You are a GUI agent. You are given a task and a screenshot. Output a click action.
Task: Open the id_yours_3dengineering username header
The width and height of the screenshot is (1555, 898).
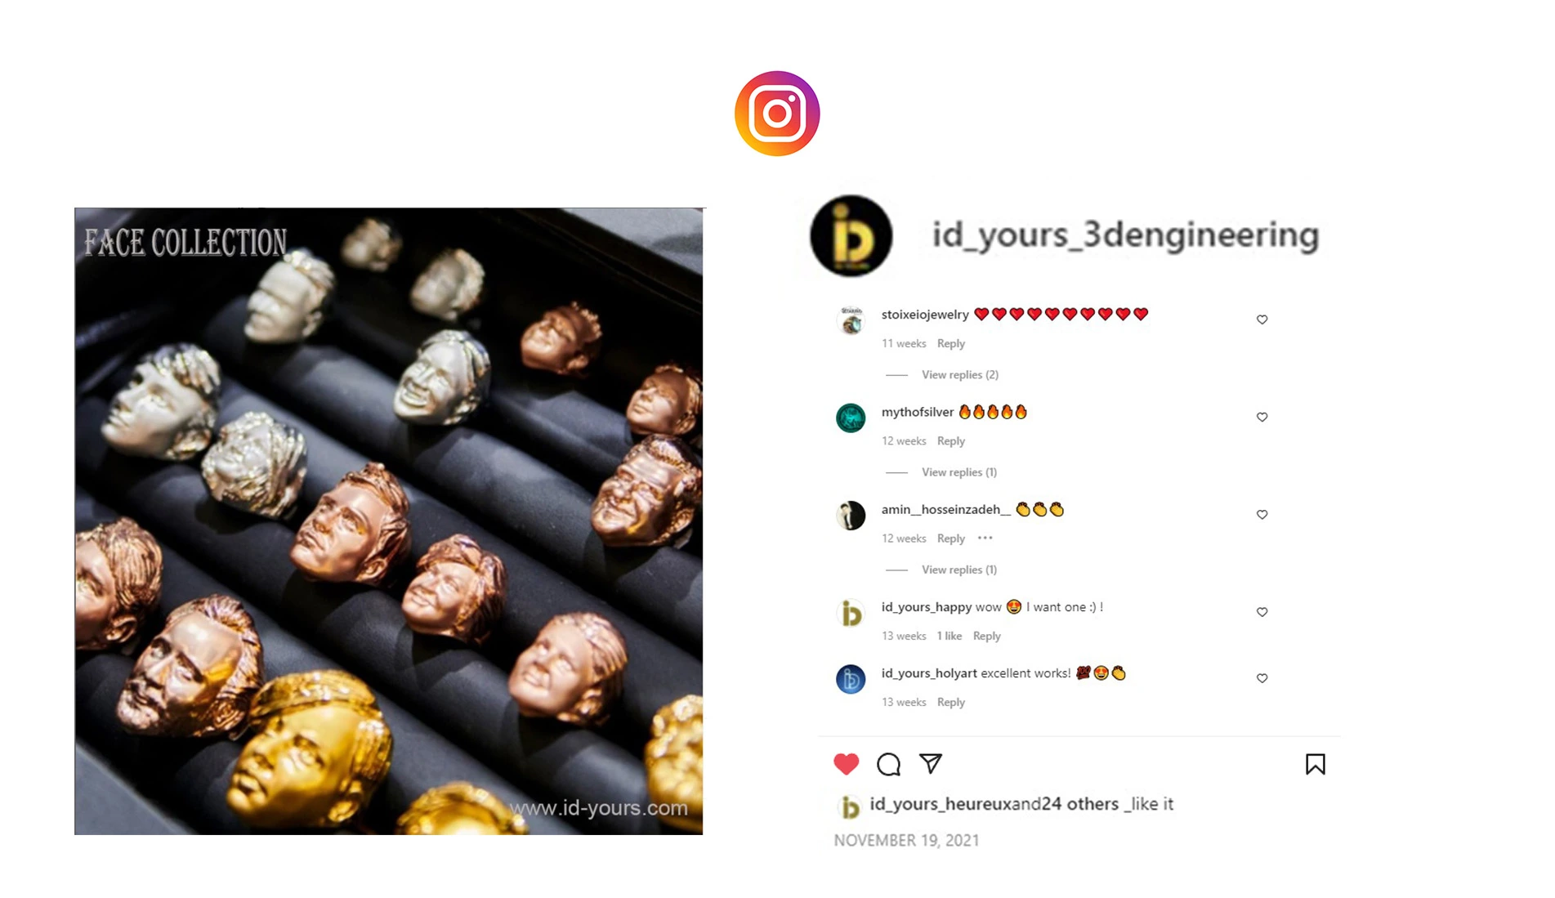coord(1125,235)
